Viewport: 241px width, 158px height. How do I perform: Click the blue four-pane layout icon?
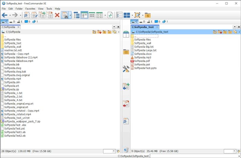point(127,15)
